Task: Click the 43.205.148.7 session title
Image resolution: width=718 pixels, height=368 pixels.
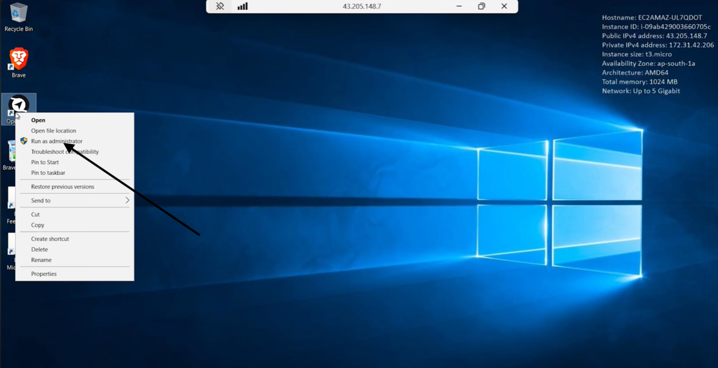Action: coord(362,6)
